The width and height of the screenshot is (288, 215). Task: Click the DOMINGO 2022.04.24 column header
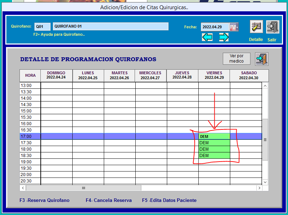coord(56,75)
